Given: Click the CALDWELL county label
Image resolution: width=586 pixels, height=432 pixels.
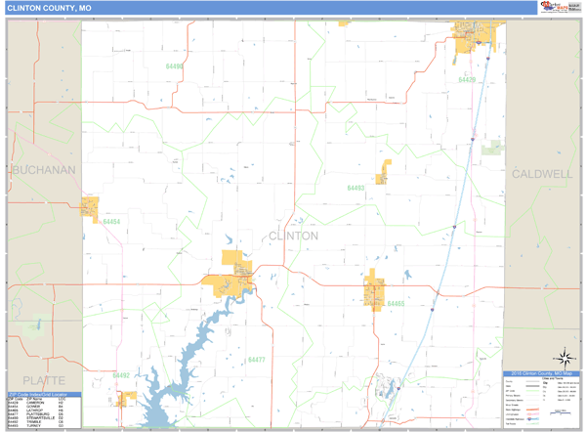Looking at the screenshot, I should click(x=542, y=173).
